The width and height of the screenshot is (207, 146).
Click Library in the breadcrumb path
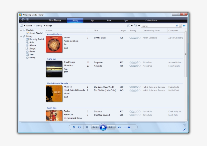39,26
